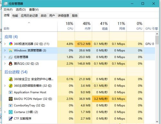The height and width of the screenshot is (124, 161).
Task: Sort by the CPU 18% column header
Action: [66, 26]
